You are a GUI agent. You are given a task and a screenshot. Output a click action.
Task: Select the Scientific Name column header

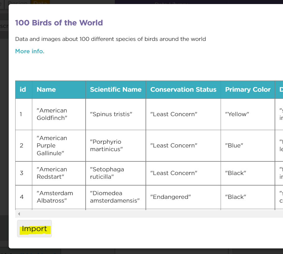tap(115, 90)
